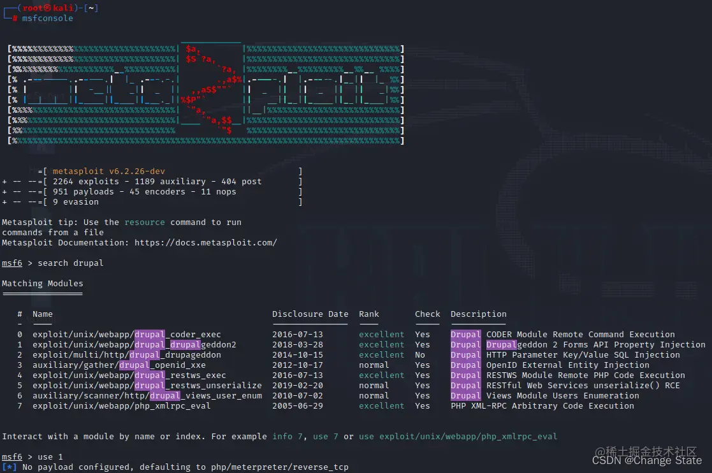Viewport: 712px width, 473px height.
Task: Click the '951 payloads' count line
Action: [x=145, y=192]
